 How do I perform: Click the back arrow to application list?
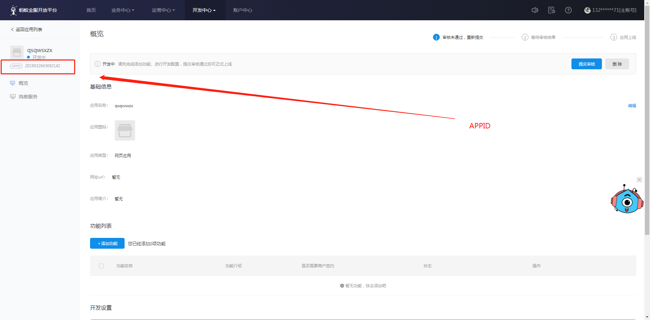tap(13, 29)
